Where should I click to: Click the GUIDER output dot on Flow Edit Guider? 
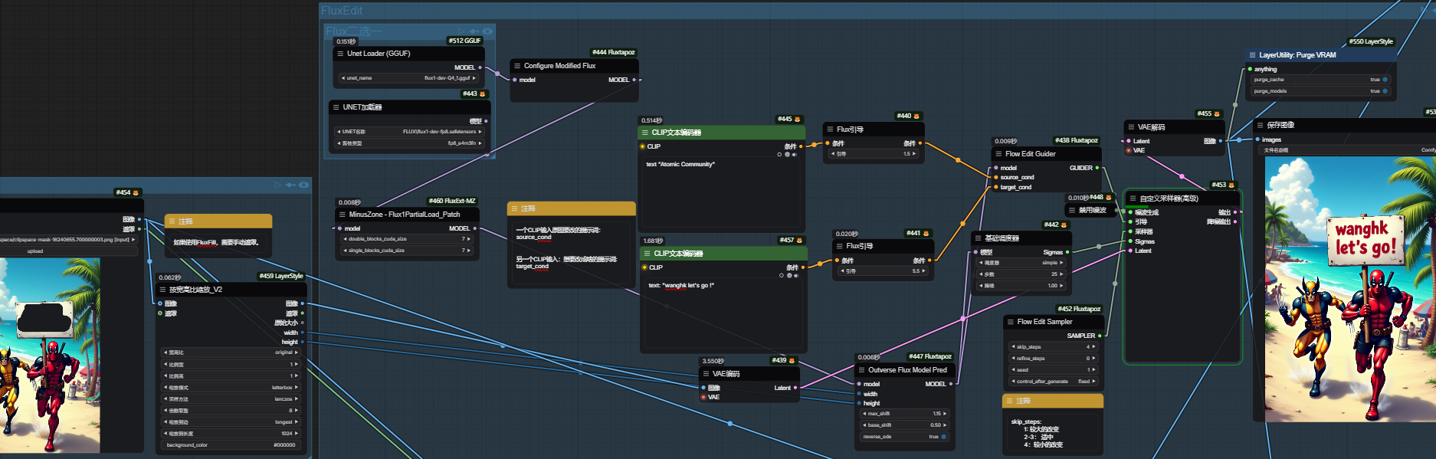[1097, 168]
